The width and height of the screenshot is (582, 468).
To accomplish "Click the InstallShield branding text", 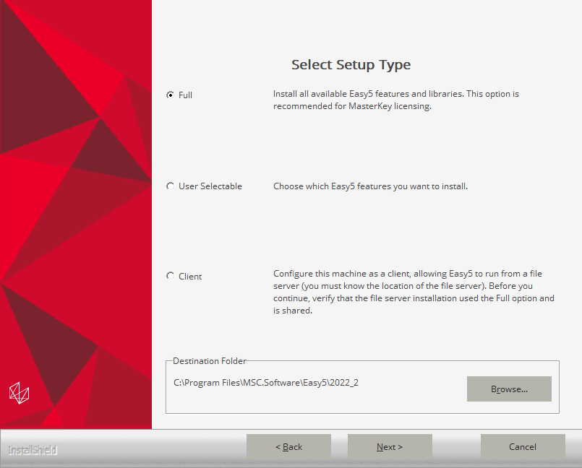I will click(x=33, y=450).
